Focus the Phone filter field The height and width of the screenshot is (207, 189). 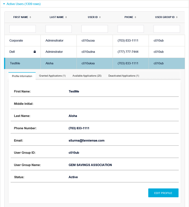coord(131,29)
